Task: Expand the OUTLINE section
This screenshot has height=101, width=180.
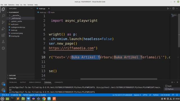Action: click(21, 75)
